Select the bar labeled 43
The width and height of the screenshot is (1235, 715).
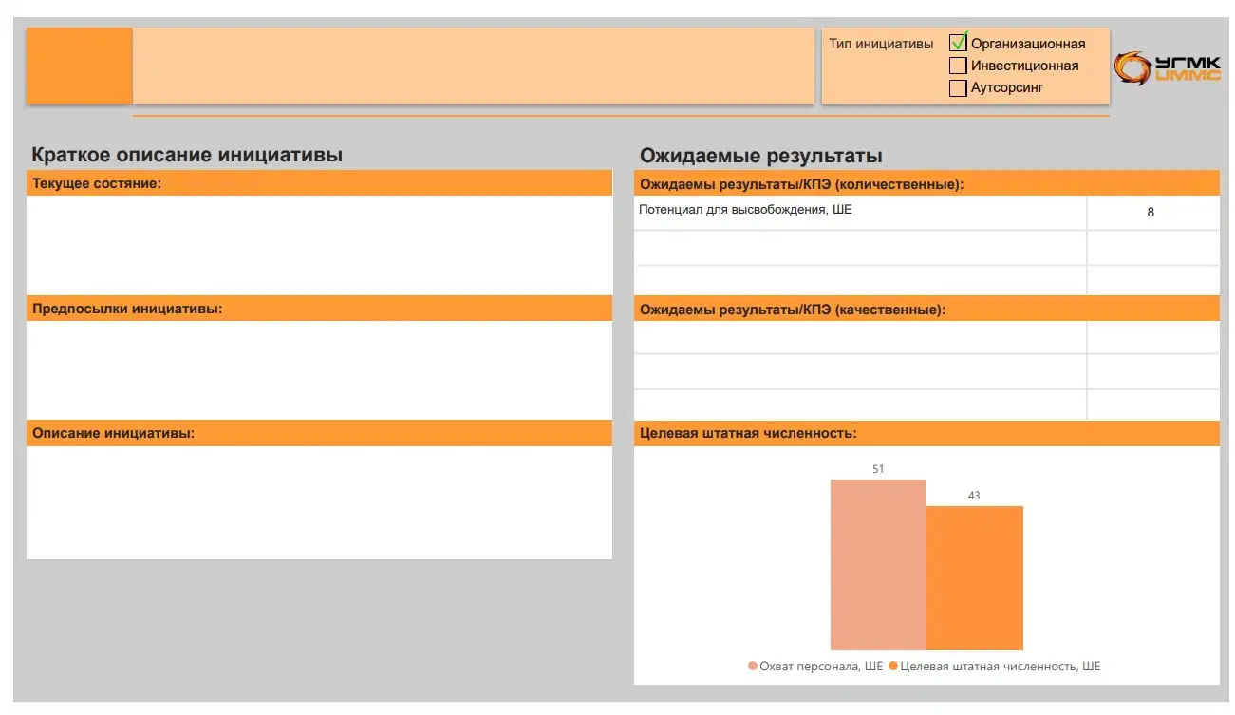coord(975,578)
